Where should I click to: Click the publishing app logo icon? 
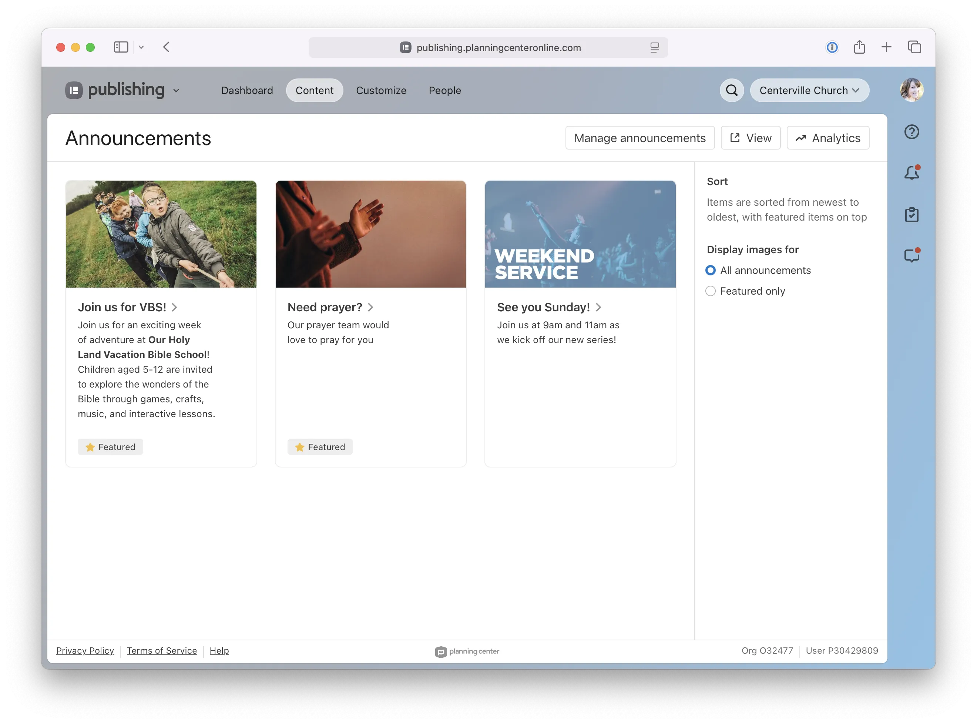click(74, 90)
